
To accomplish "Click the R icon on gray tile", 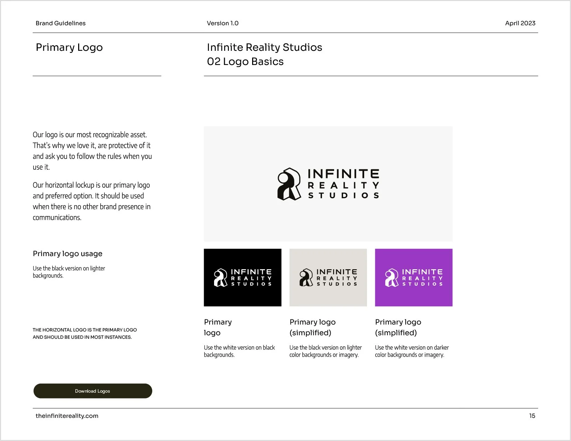I will (306, 278).
